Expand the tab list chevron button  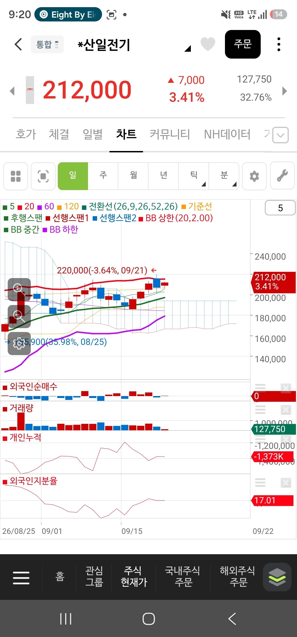(x=280, y=135)
